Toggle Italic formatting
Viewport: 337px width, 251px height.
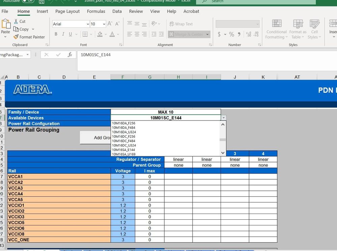63,34
